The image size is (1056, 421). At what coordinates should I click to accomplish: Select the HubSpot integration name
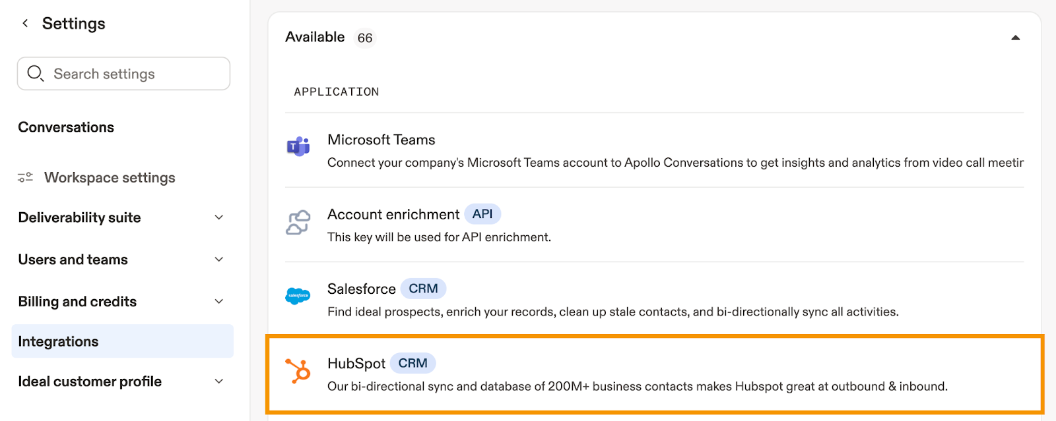[x=356, y=363]
